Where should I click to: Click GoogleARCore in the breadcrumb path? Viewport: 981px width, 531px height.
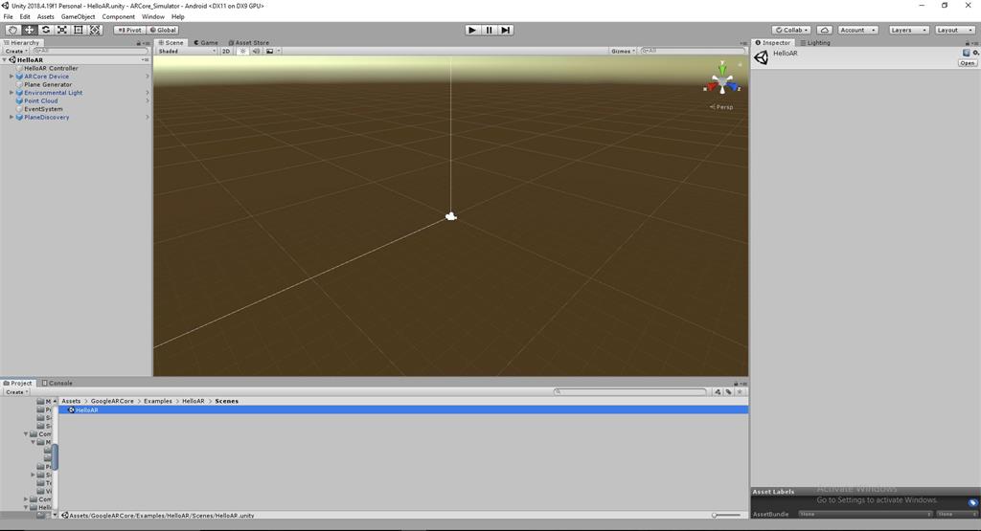point(112,401)
